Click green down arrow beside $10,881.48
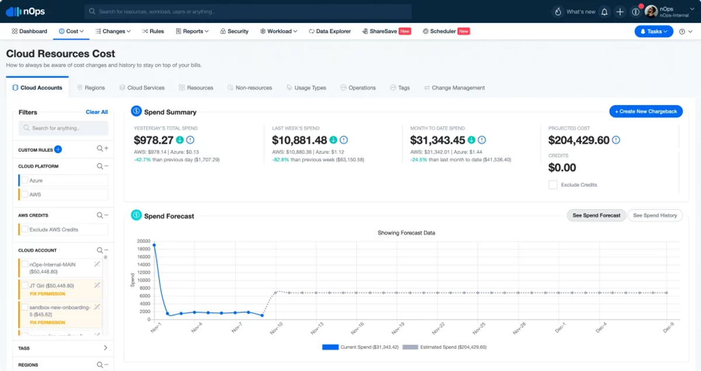701x371 pixels. click(333, 140)
